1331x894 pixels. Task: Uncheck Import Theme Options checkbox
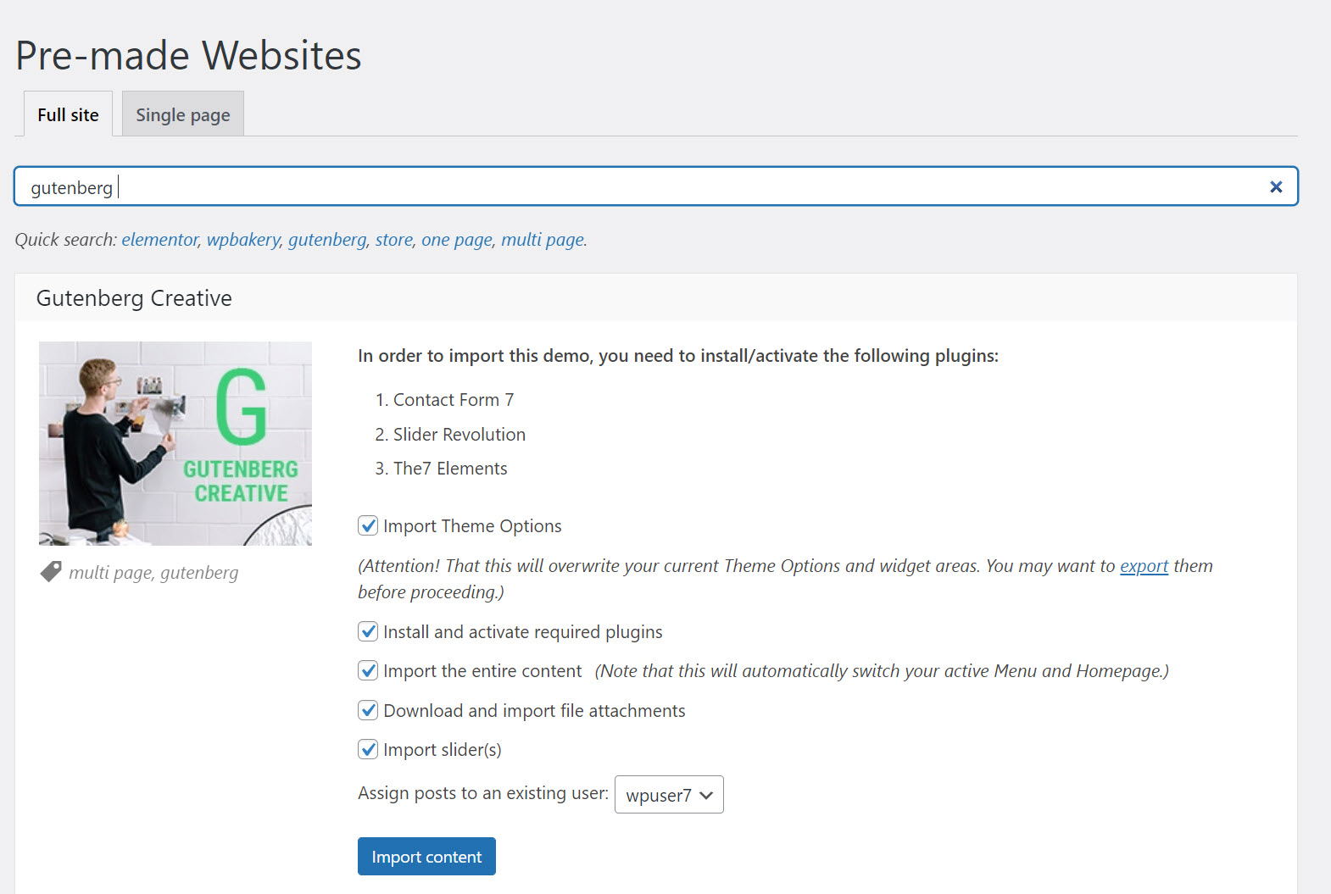(x=368, y=525)
